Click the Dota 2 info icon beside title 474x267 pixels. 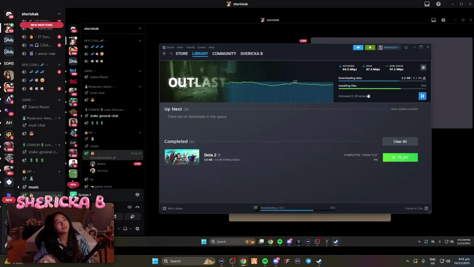click(x=219, y=155)
